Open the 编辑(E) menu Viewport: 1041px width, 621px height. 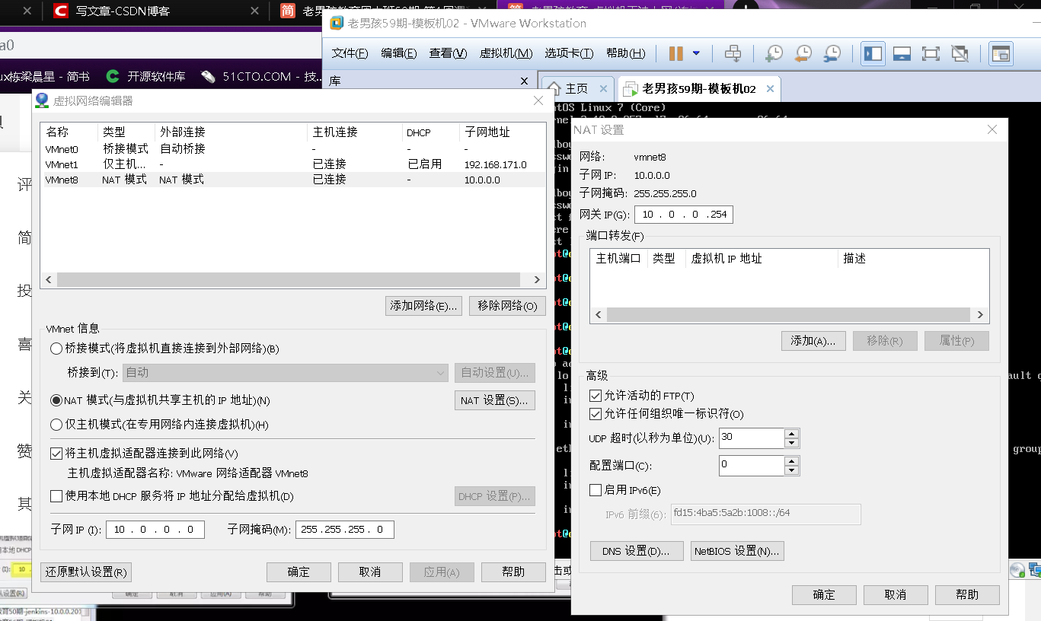click(x=399, y=53)
